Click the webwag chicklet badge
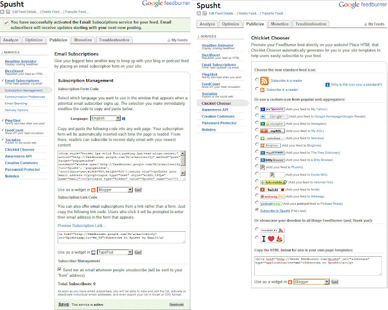Screen dimensions: 388x310 (x=272, y=197)
